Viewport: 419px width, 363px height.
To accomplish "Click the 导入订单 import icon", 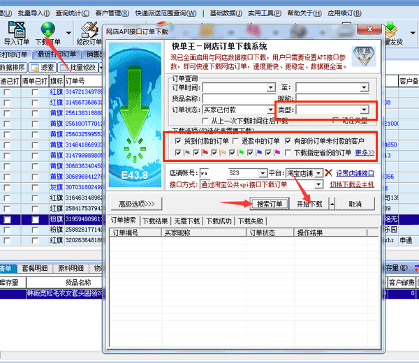I will tap(17, 29).
